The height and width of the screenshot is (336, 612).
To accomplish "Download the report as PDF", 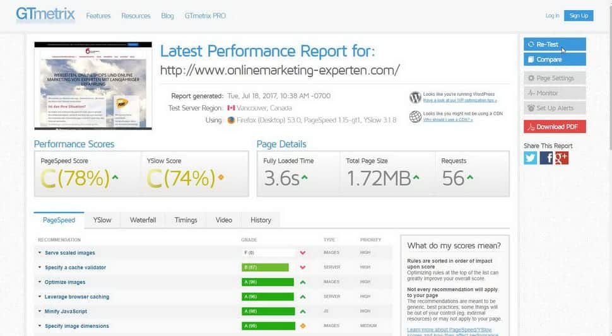I will coord(555,127).
